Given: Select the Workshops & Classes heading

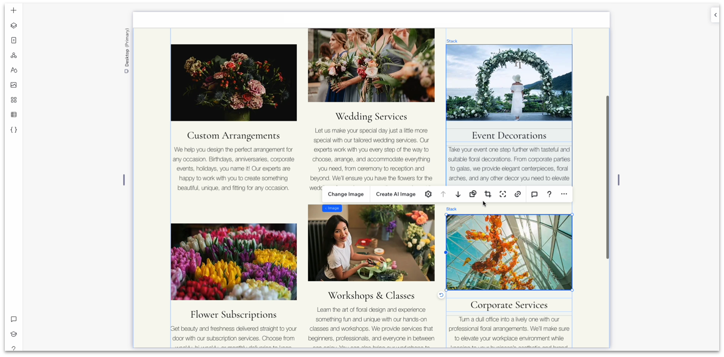Looking at the screenshot, I should tap(371, 295).
